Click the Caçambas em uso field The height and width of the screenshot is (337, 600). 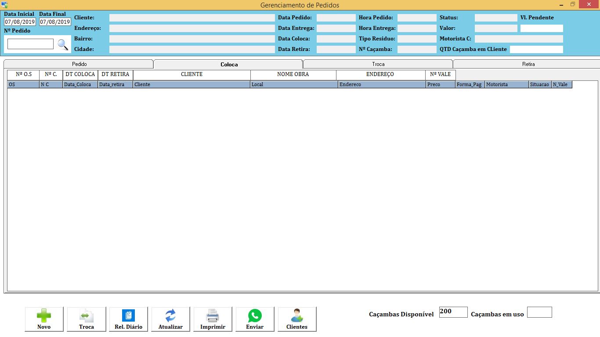[x=539, y=312]
